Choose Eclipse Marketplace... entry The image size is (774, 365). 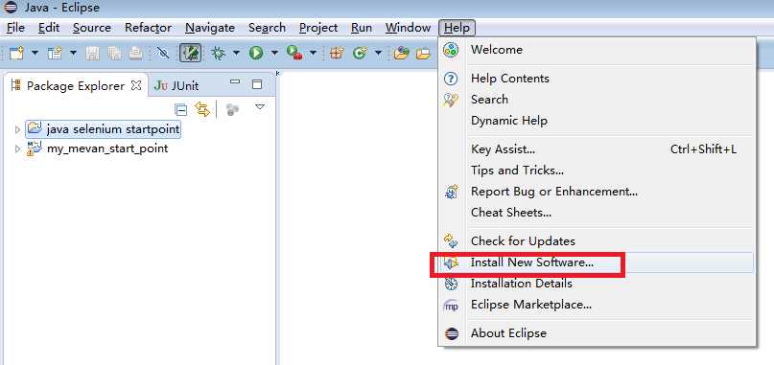(x=597, y=305)
